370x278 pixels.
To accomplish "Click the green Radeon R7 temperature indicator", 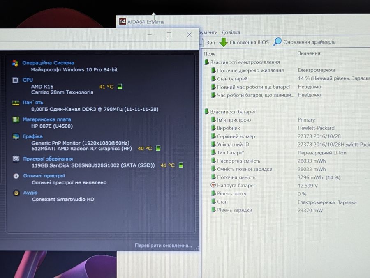I will (x=158, y=148).
